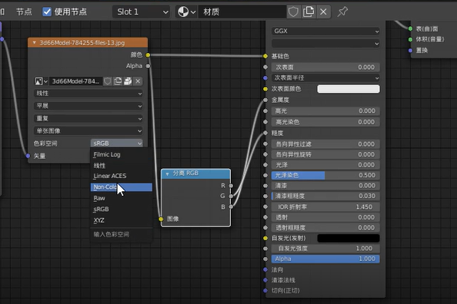Click the 置换 input socket
Screen dimensions: 457x304
(410, 51)
